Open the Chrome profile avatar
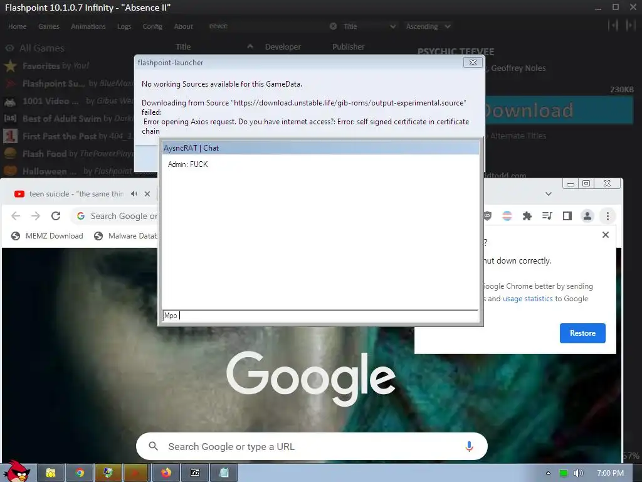The width and height of the screenshot is (642, 482). (587, 216)
